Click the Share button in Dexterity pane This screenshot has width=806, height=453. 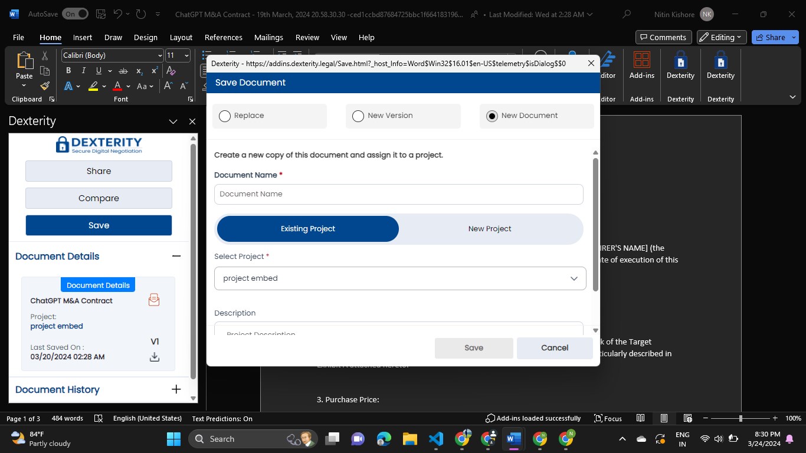[99, 171]
